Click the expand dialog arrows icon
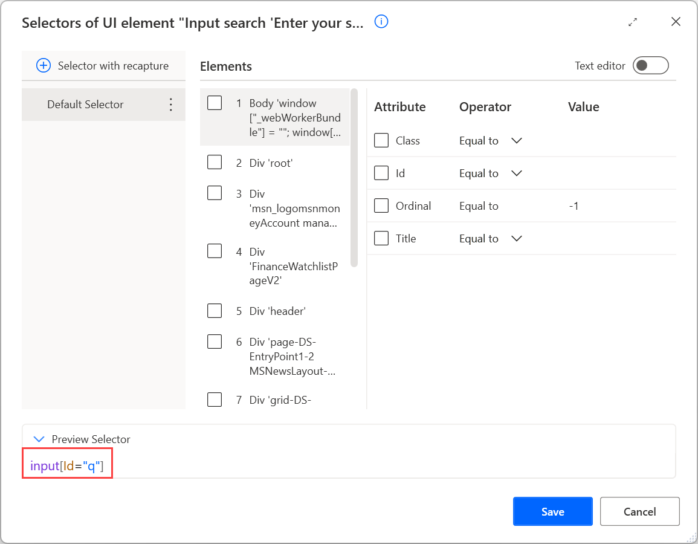698x544 pixels. pyautogui.click(x=633, y=22)
